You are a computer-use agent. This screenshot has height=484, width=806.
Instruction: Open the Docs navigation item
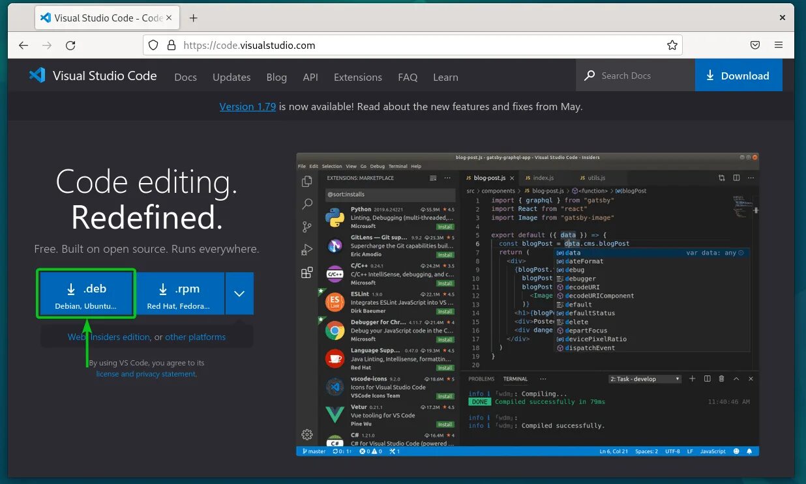point(185,77)
